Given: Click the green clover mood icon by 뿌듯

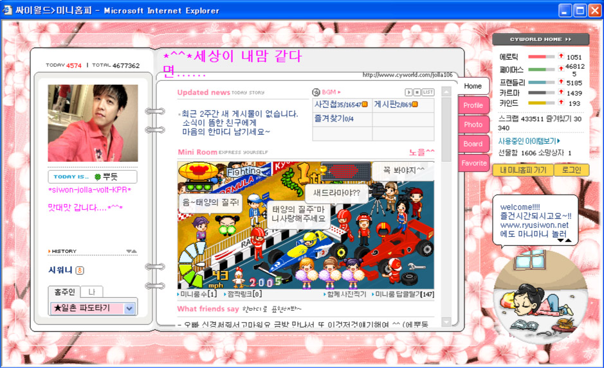Looking at the screenshot, I should (x=98, y=177).
